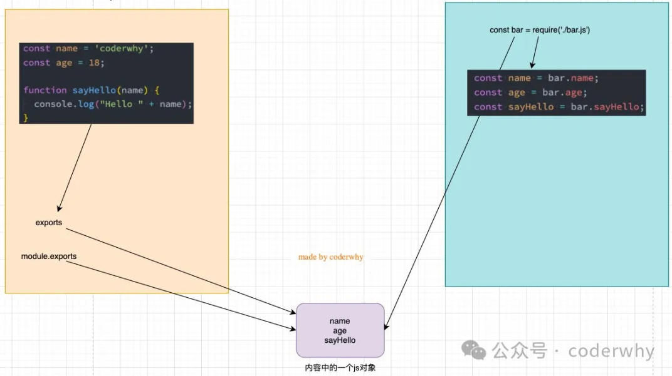Select the caption '内容中的一个js对象'

(340, 367)
